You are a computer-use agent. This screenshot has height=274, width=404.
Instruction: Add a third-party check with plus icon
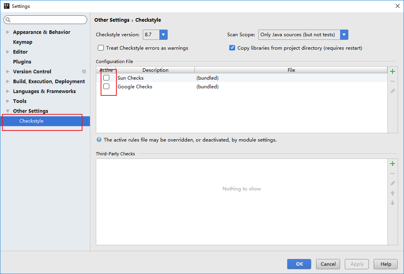pyautogui.click(x=393, y=164)
